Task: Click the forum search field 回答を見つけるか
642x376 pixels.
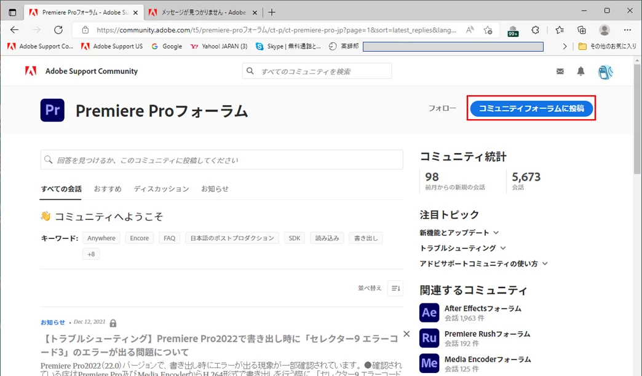Action: tap(222, 160)
